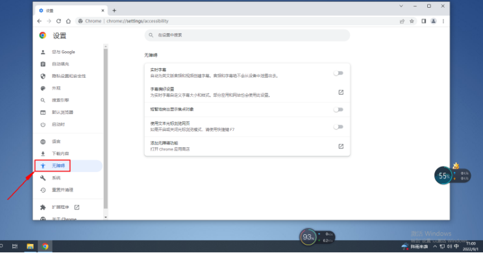Open File Explorer from the taskbar

[x=30, y=247]
